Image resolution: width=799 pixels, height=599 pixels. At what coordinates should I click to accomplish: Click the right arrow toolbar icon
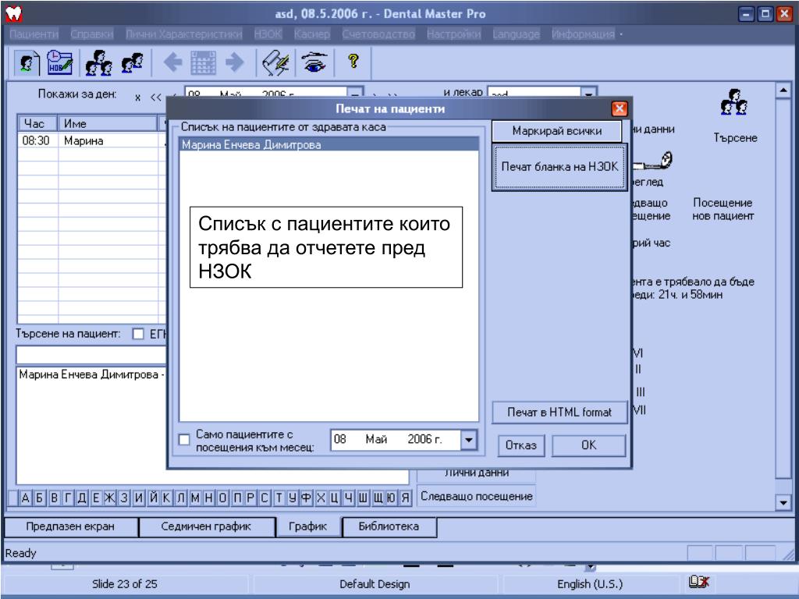click(x=234, y=62)
